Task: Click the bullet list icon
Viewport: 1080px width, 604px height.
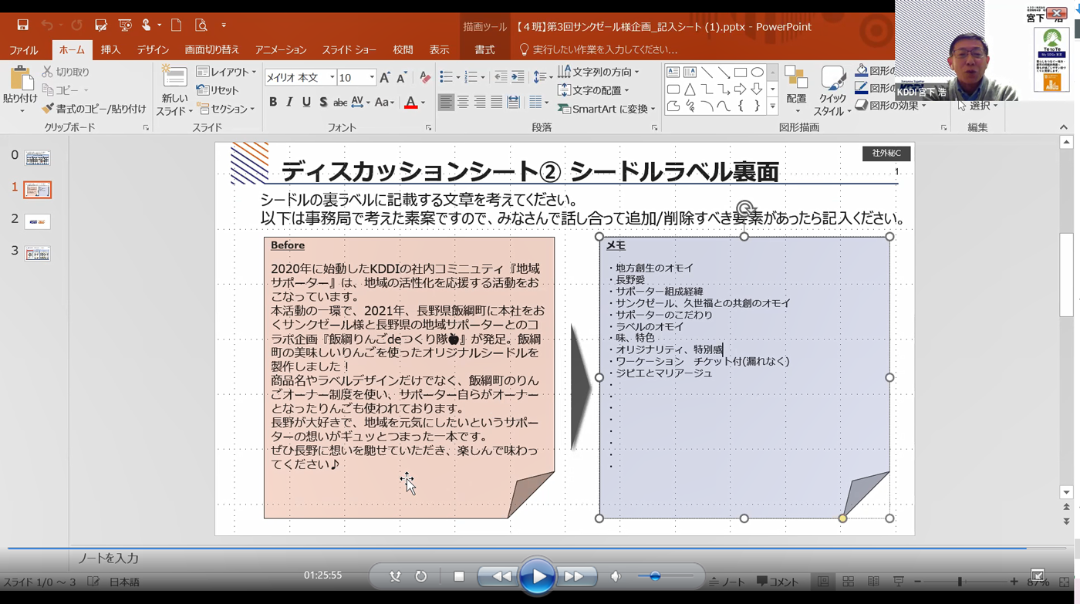Action: click(x=446, y=77)
